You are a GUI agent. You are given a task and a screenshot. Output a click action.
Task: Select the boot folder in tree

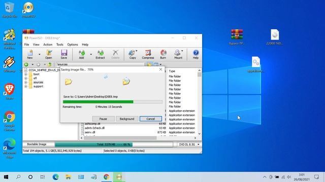(36, 74)
